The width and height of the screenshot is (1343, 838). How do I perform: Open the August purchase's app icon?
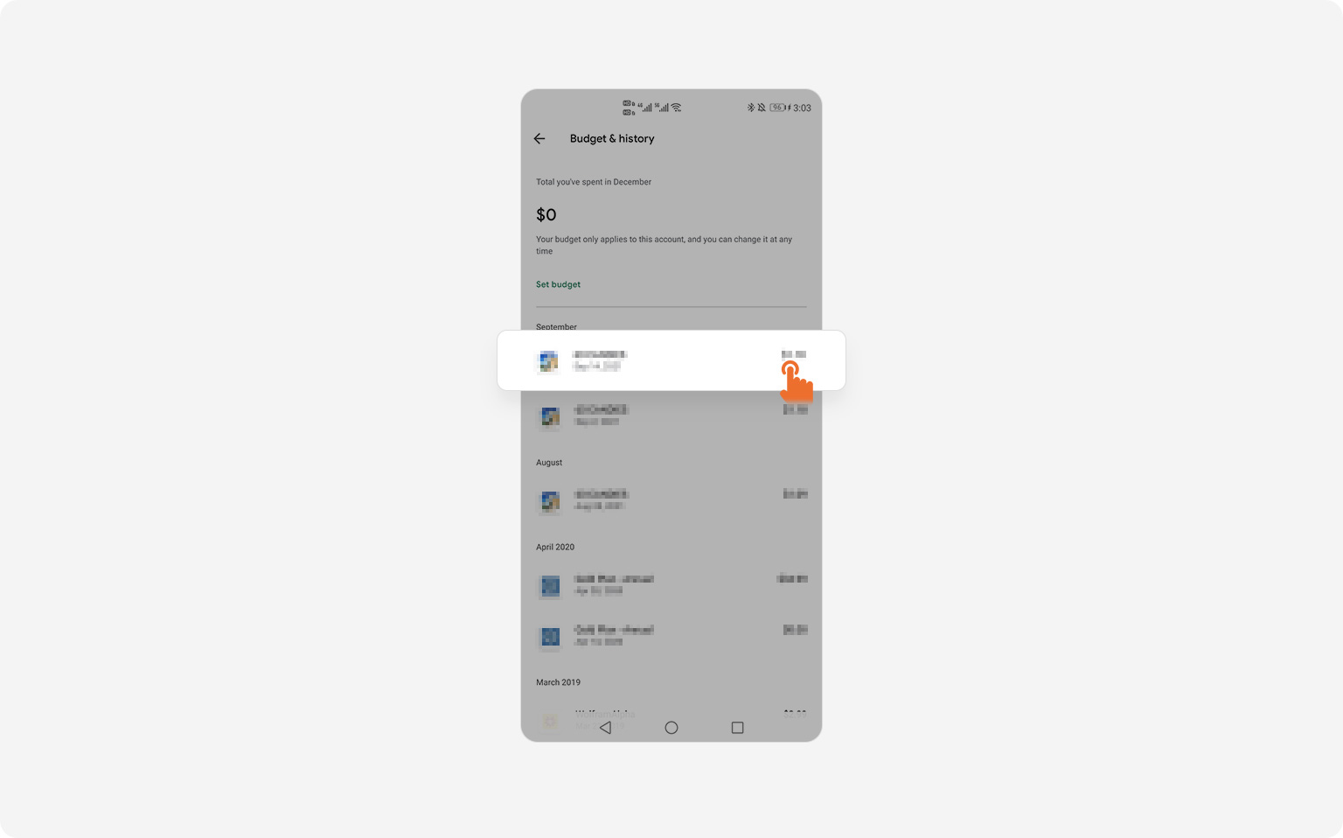550,501
